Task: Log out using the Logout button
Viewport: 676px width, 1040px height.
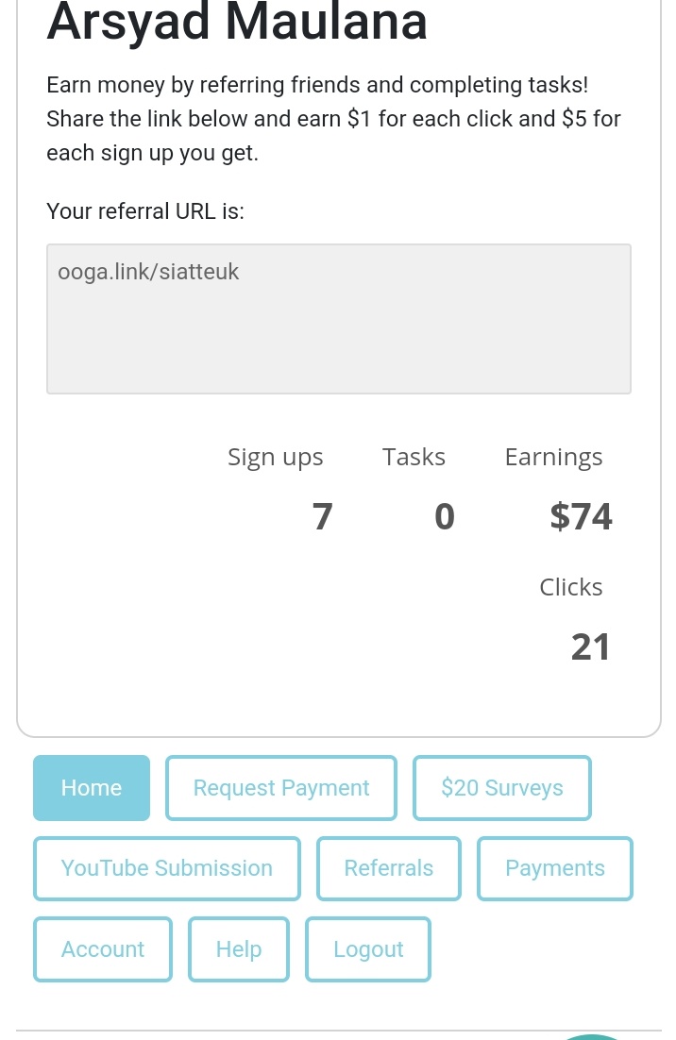Action: click(368, 949)
